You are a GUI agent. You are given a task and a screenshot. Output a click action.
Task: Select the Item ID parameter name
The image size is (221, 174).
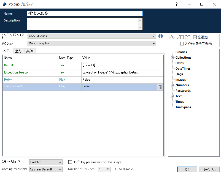(9, 65)
